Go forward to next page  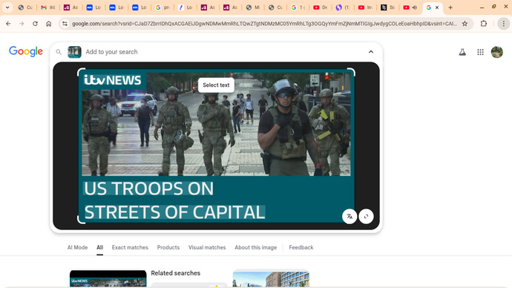pos(22,24)
